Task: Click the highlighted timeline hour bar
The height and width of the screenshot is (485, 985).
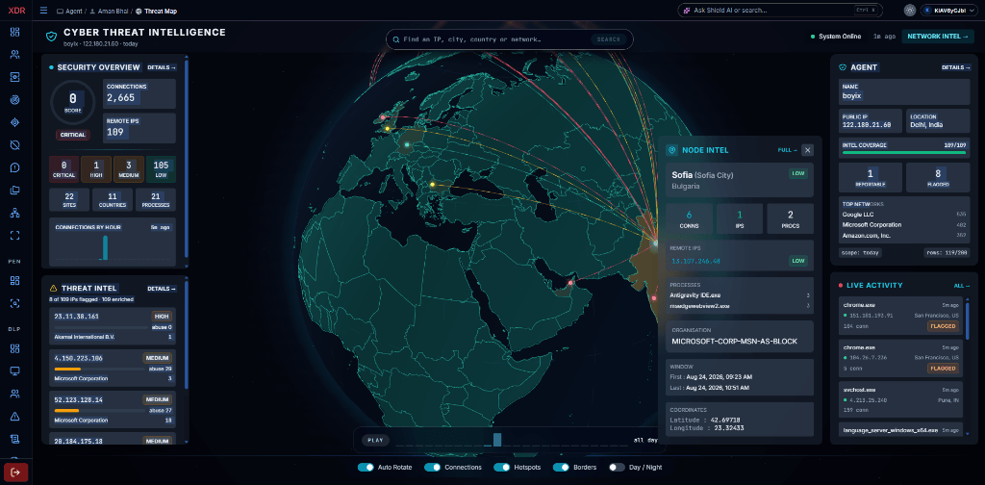Action: 497,440
